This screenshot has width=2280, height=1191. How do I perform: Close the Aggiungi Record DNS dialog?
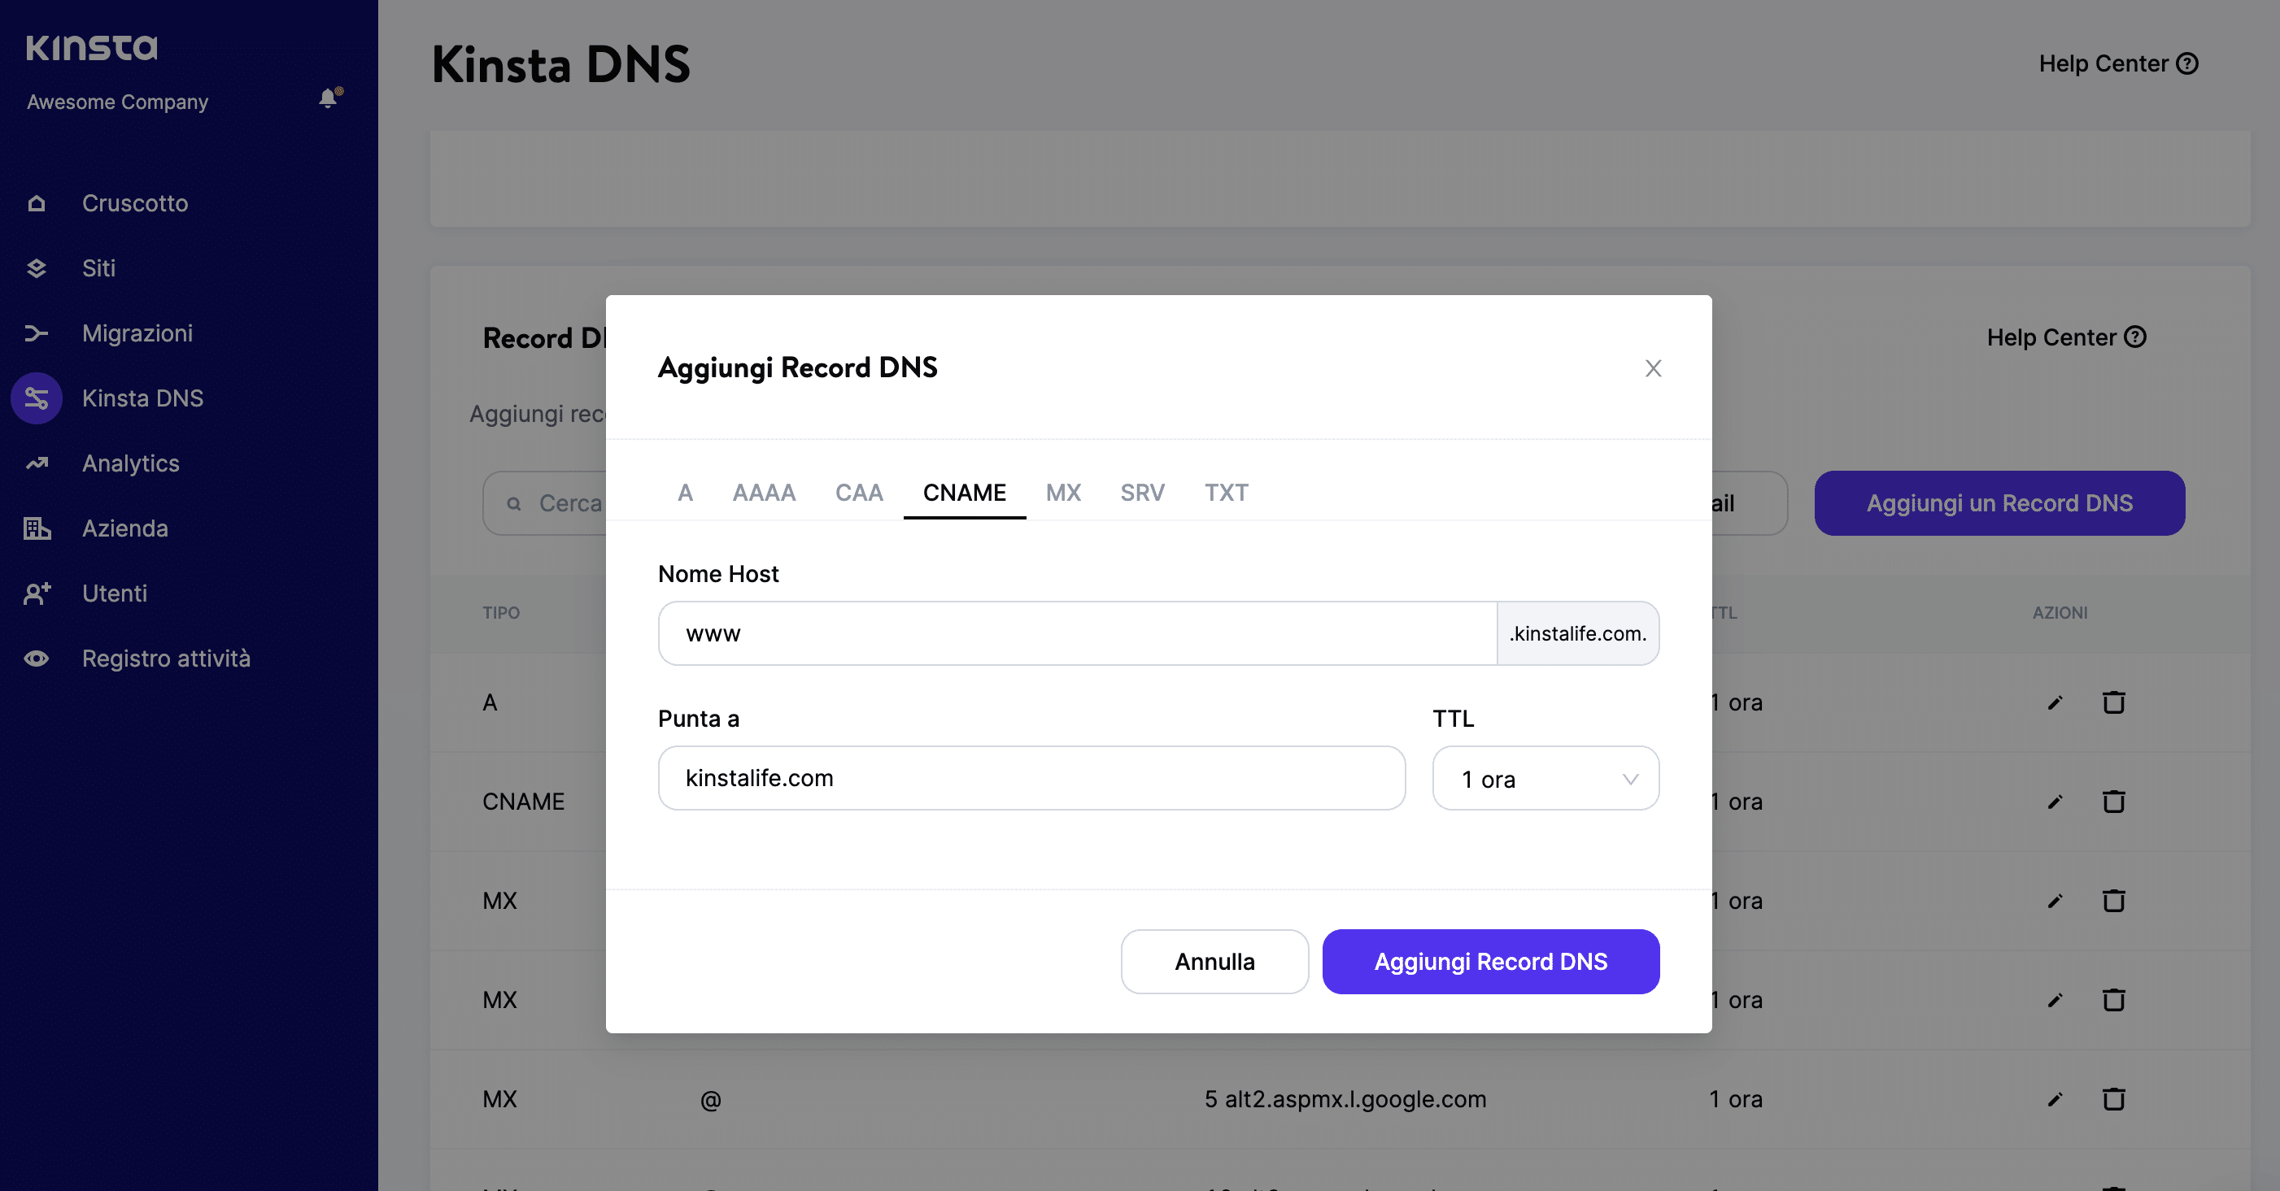click(1654, 368)
